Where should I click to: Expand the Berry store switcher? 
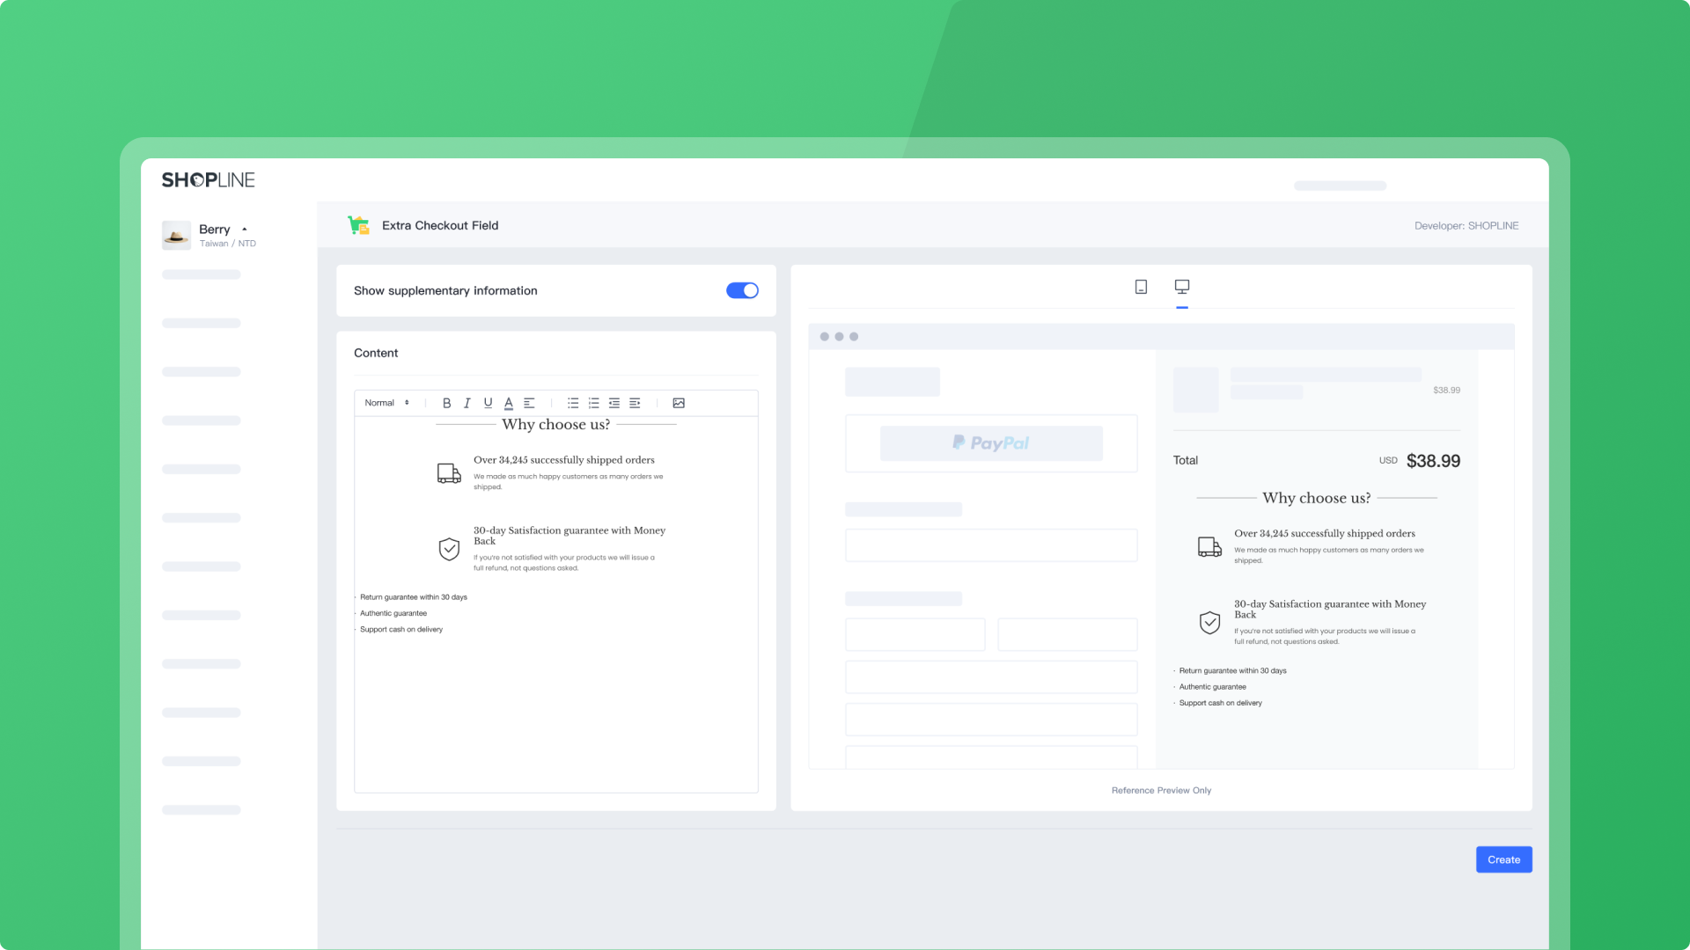[245, 230]
